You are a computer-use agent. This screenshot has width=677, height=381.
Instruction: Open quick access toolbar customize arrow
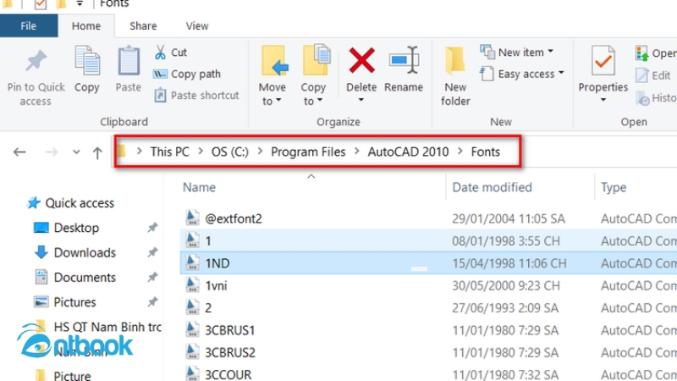80,3
